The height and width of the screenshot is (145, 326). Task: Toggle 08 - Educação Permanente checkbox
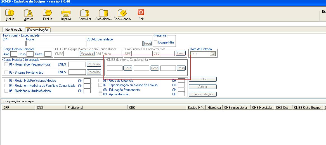pos(100,90)
